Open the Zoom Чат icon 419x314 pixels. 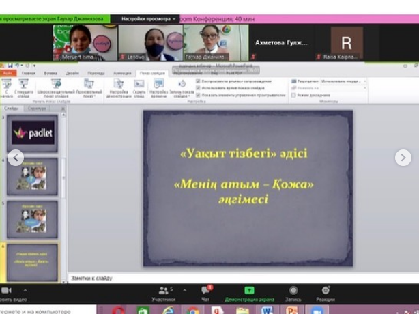tap(205, 293)
